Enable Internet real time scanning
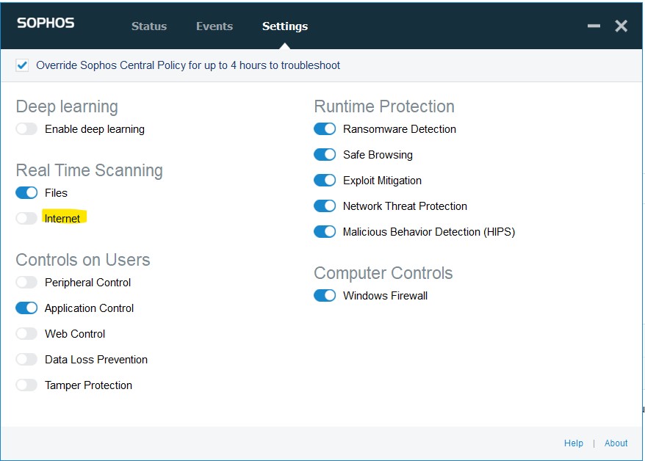The height and width of the screenshot is (461, 645). [26, 218]
